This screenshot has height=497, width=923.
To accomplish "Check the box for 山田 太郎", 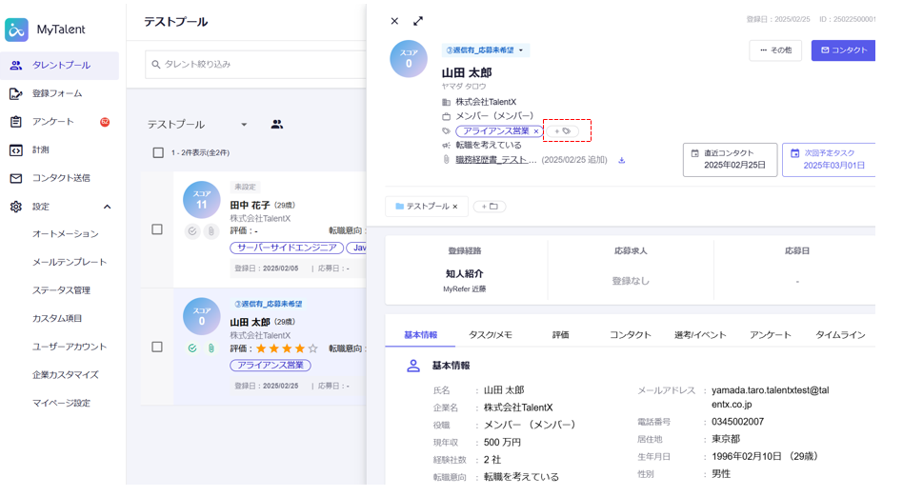I will (158, 348).
